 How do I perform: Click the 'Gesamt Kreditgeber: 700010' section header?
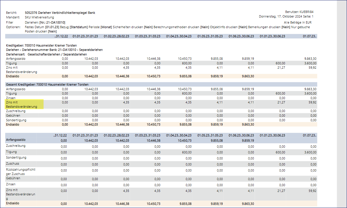click(x=47, y=84)
